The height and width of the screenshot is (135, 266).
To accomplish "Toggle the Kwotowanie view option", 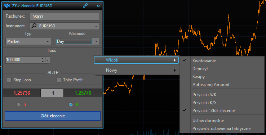I will 222,61.
